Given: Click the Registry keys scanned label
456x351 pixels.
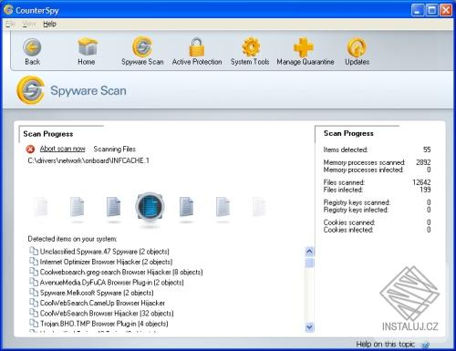Looking at the screenshot, I should [x=357, y=202].
